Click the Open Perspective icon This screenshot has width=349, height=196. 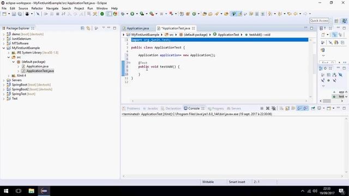336,21
